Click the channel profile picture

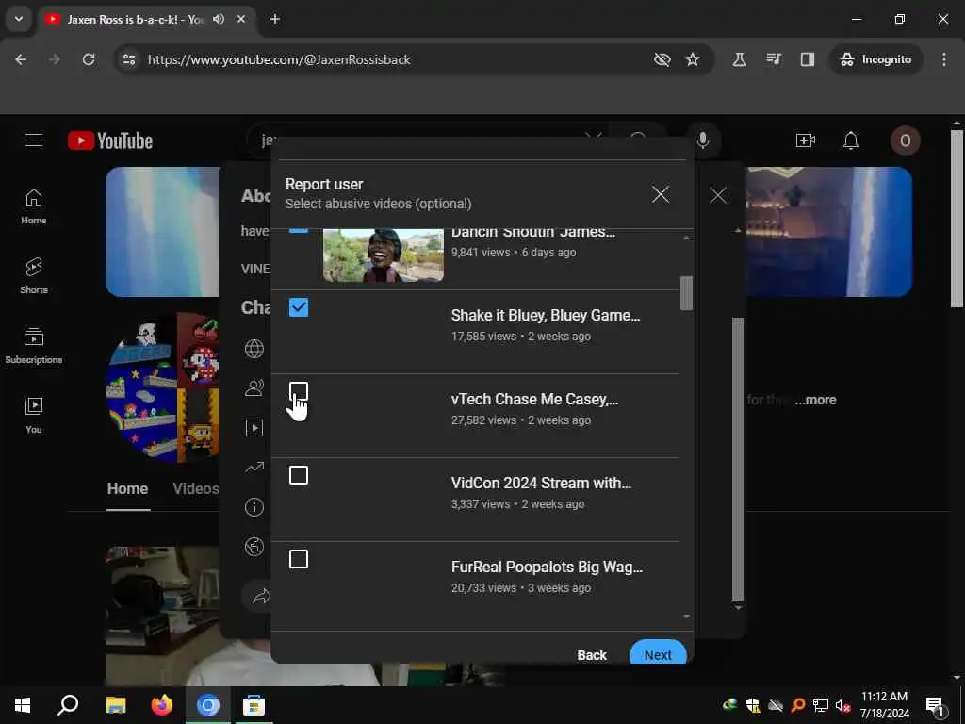(x=162, y=387)
